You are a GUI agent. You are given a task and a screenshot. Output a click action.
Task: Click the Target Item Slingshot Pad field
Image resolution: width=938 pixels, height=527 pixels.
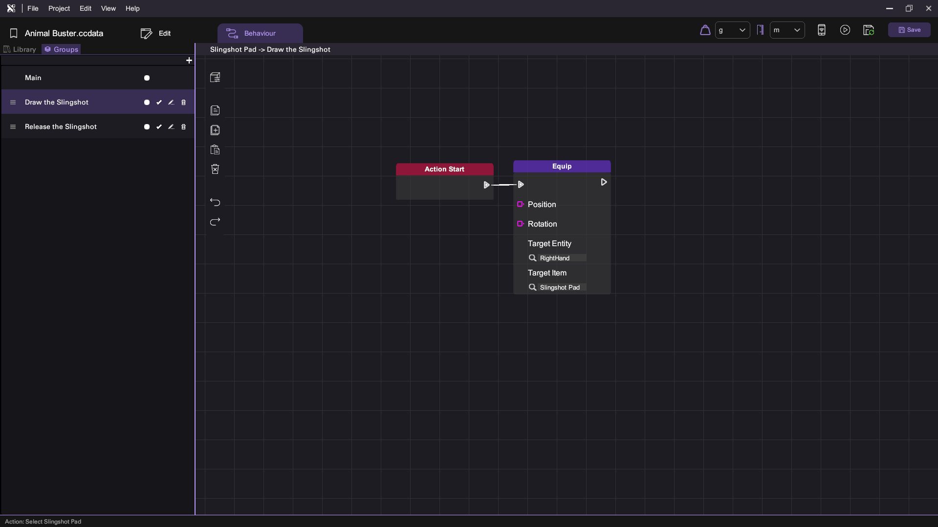click(557, 287)
